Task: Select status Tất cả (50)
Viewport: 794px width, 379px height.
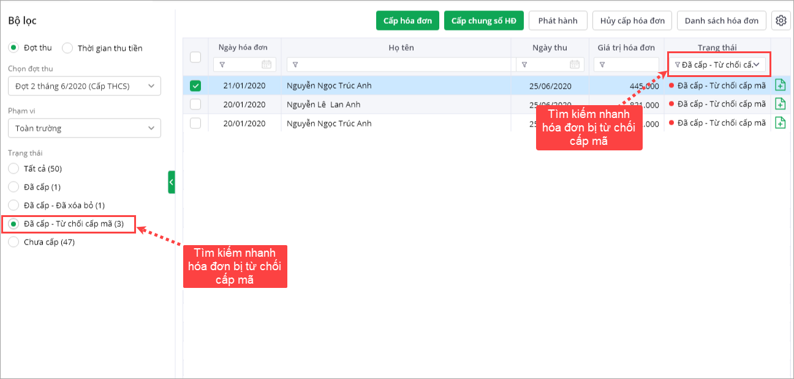Action: [13, 169]
